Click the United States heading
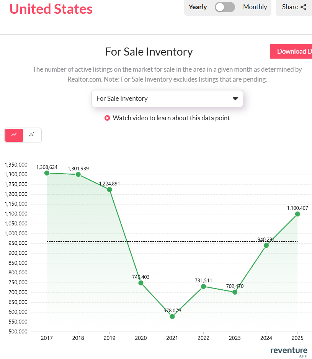The height and width of the screenshot is (359, 312). (x=51, y=9)
